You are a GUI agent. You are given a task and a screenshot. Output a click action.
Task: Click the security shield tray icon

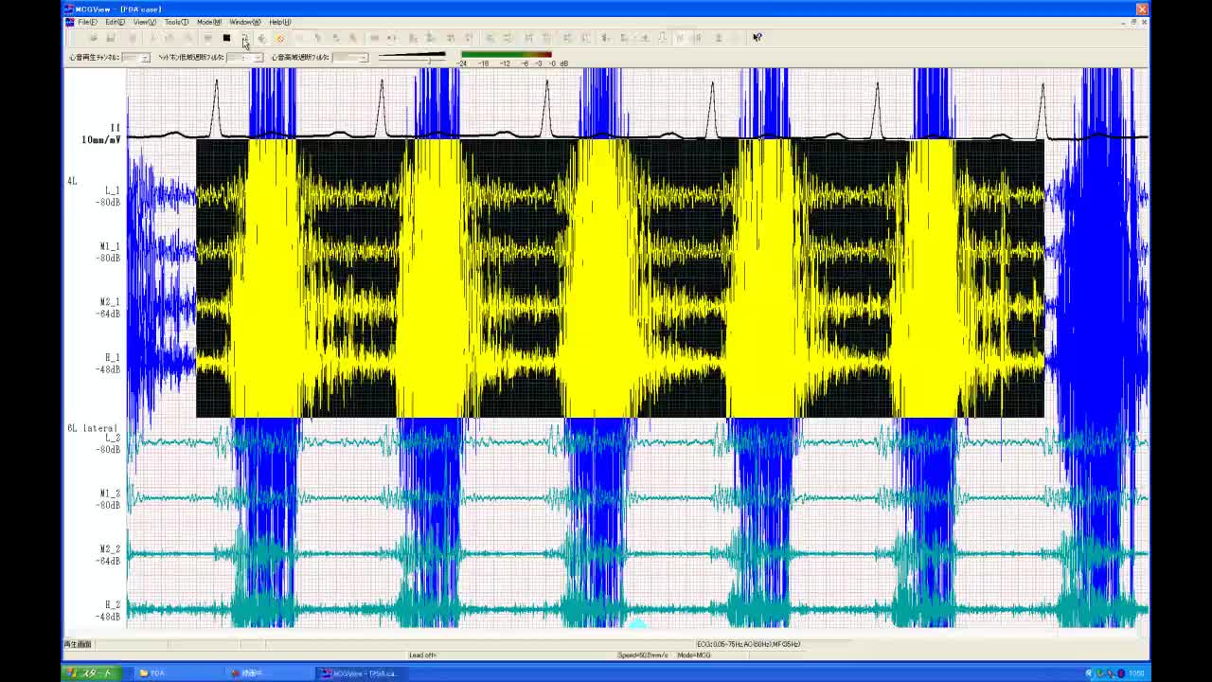[1121, 673]
